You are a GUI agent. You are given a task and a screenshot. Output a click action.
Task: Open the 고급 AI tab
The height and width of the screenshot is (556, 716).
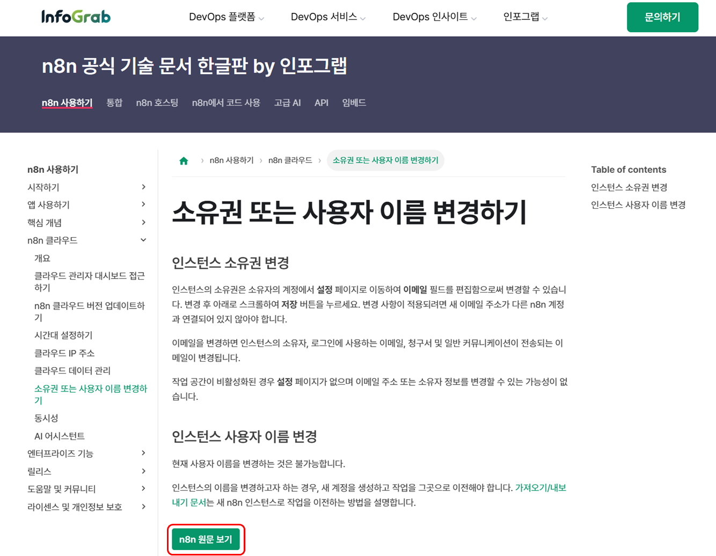(x=287, y=103)
